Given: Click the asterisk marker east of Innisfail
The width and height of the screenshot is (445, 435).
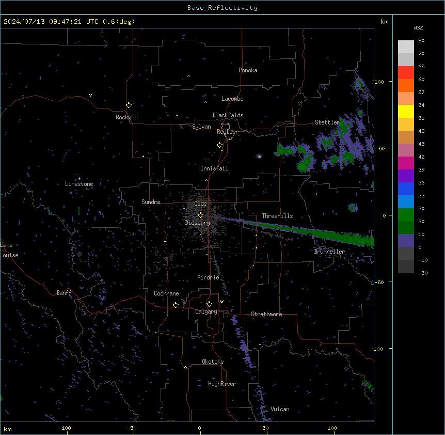Looking at the screenshot, I should tap(259, 157).
